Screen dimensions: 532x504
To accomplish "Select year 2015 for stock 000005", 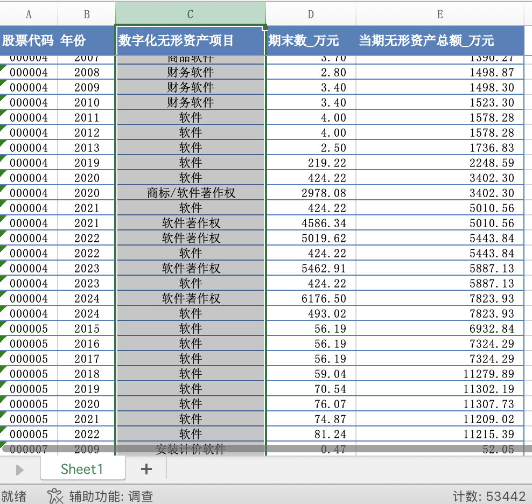I will click(x=87, y=328).
